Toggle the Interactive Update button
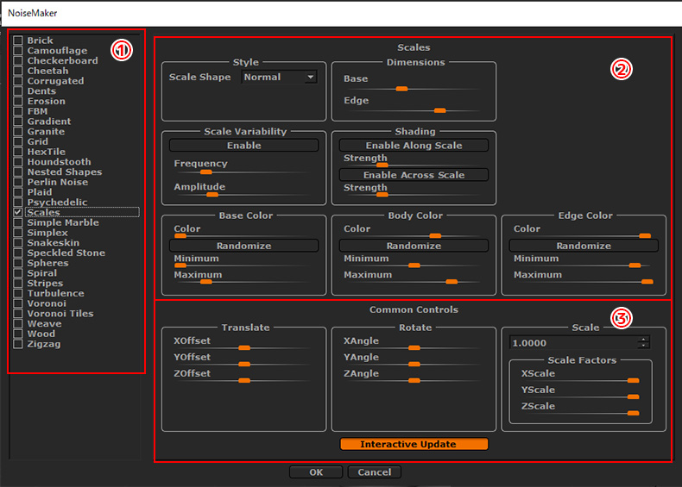The width and height of the screenshot is (682, 487). (x=414, y=444)
